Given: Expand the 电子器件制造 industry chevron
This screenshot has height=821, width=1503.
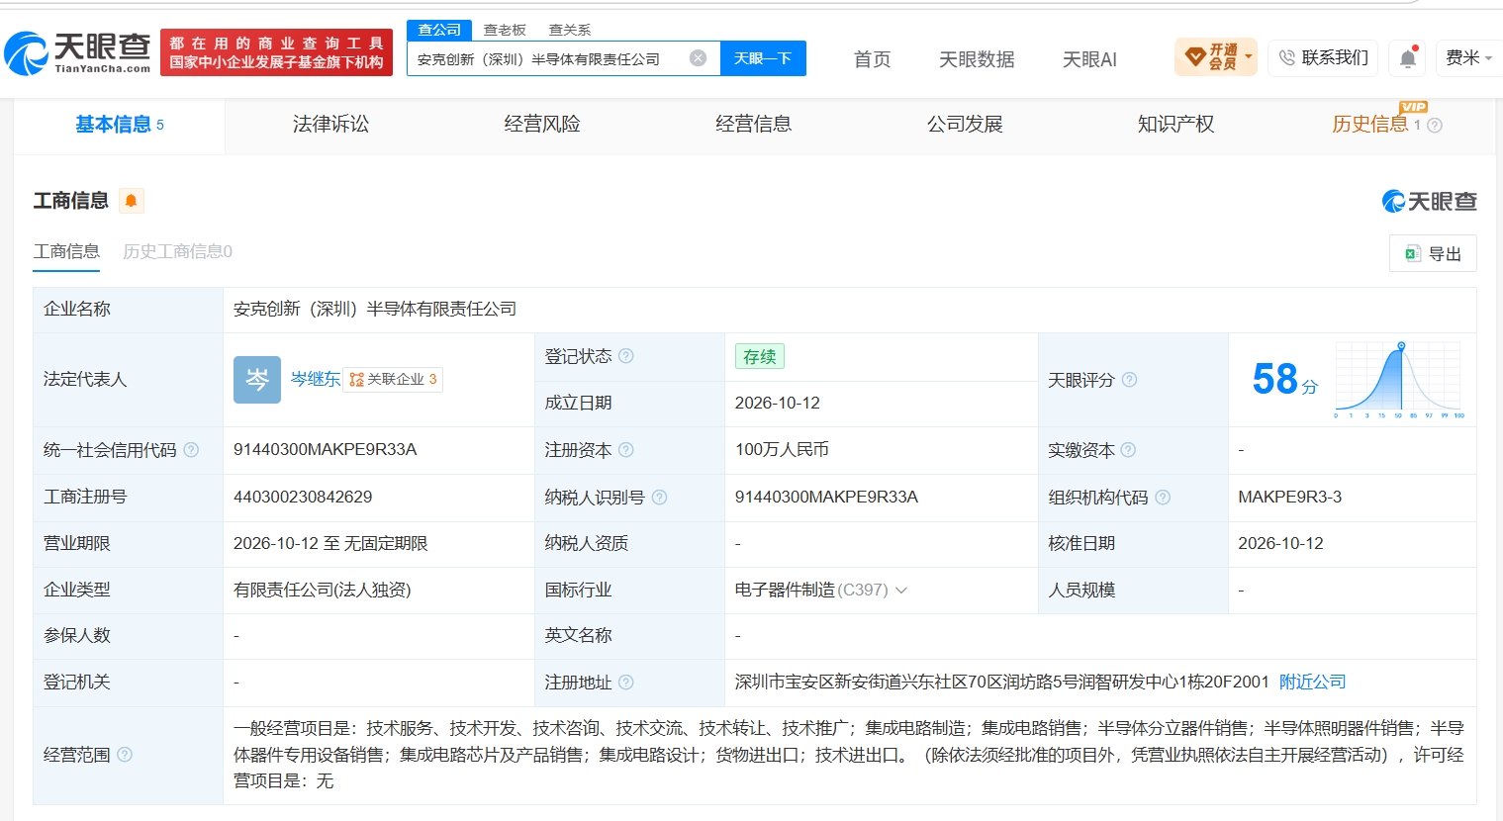Looking at the screenshot, I should point(901,591).
